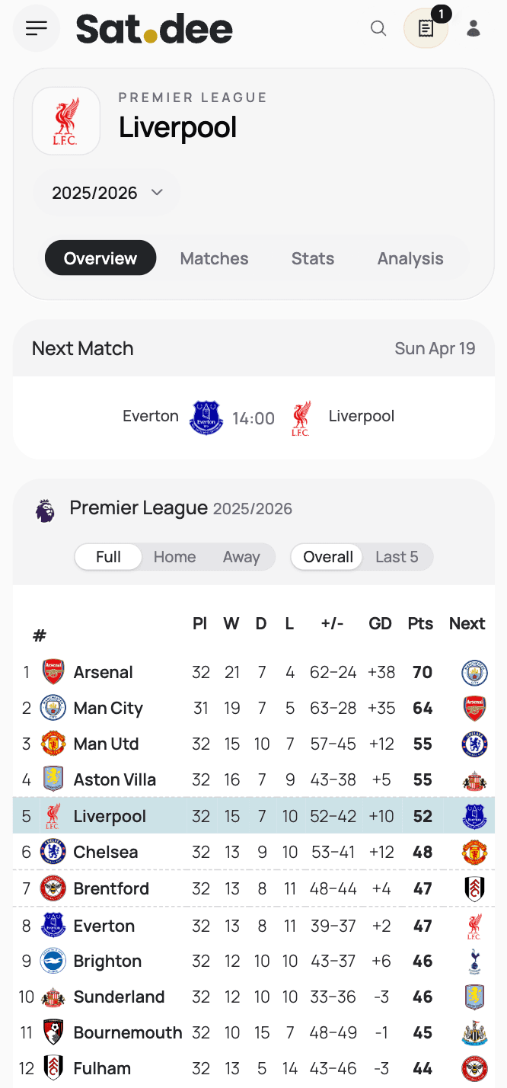The image size is (507, 1088).
Task: Open the Bournemouth team link
Action: [x=127, y=1033]
